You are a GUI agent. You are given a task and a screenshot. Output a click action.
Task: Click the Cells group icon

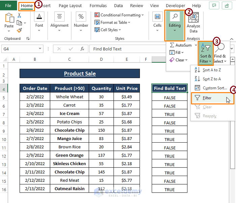click(157, 17)
